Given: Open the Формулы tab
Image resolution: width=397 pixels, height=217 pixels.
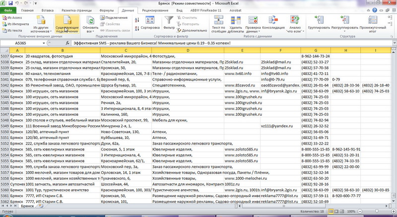Looking at the screenshot, I should point(107,10).
